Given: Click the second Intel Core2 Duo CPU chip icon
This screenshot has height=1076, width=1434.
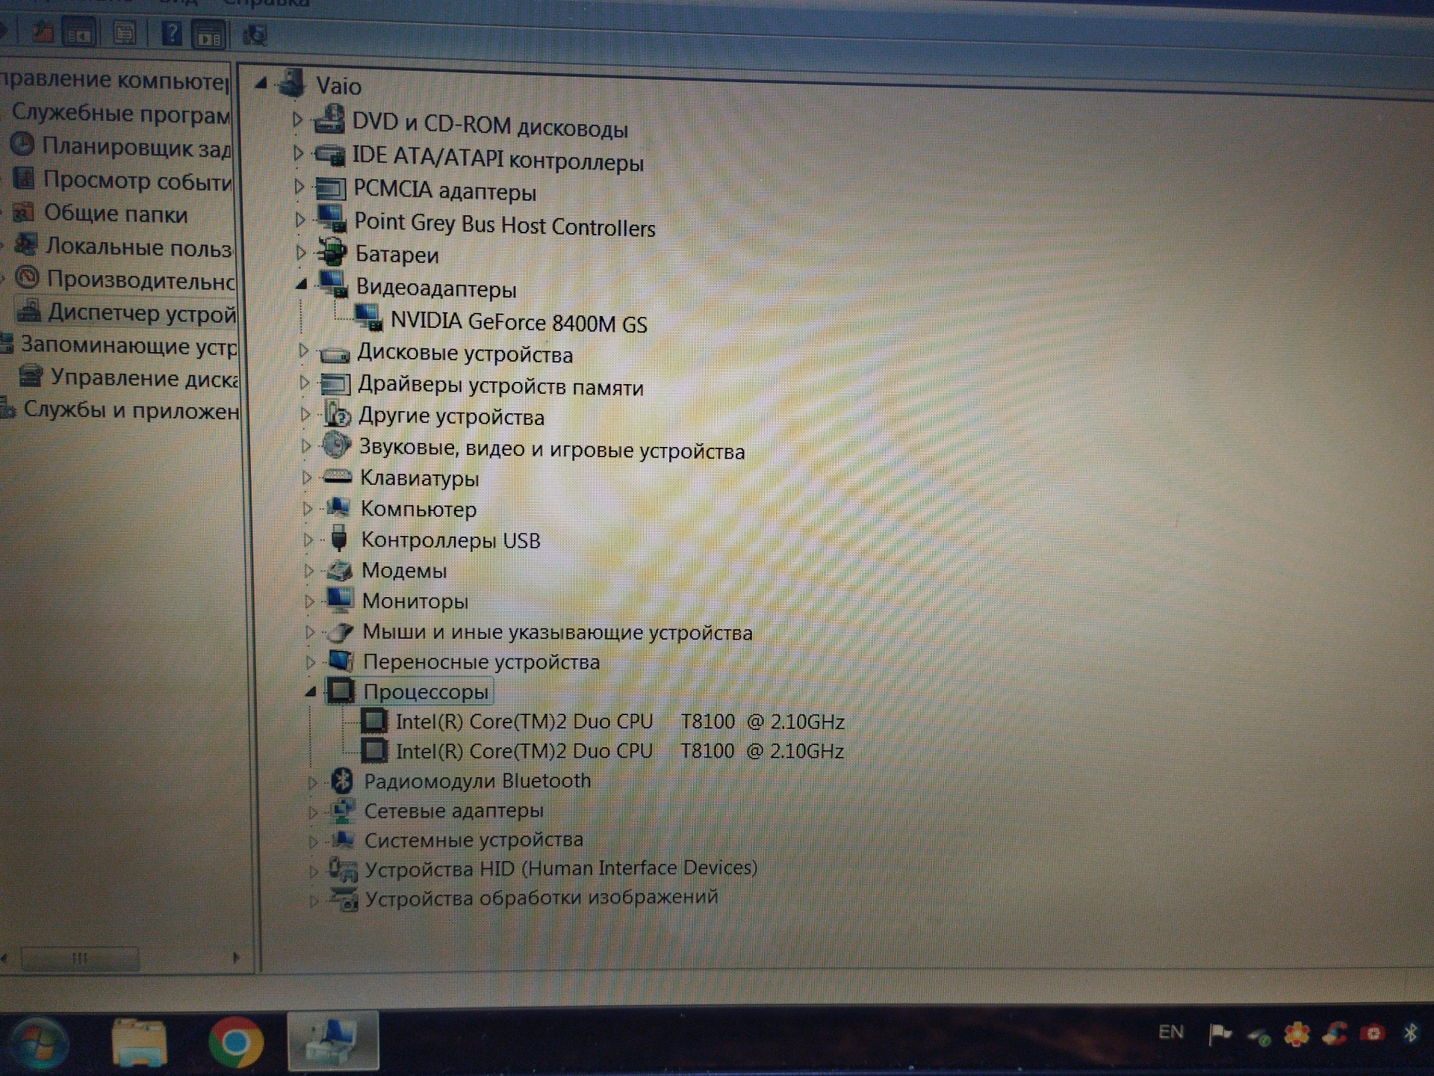Looking at the screenshot, I should point(374,750).
